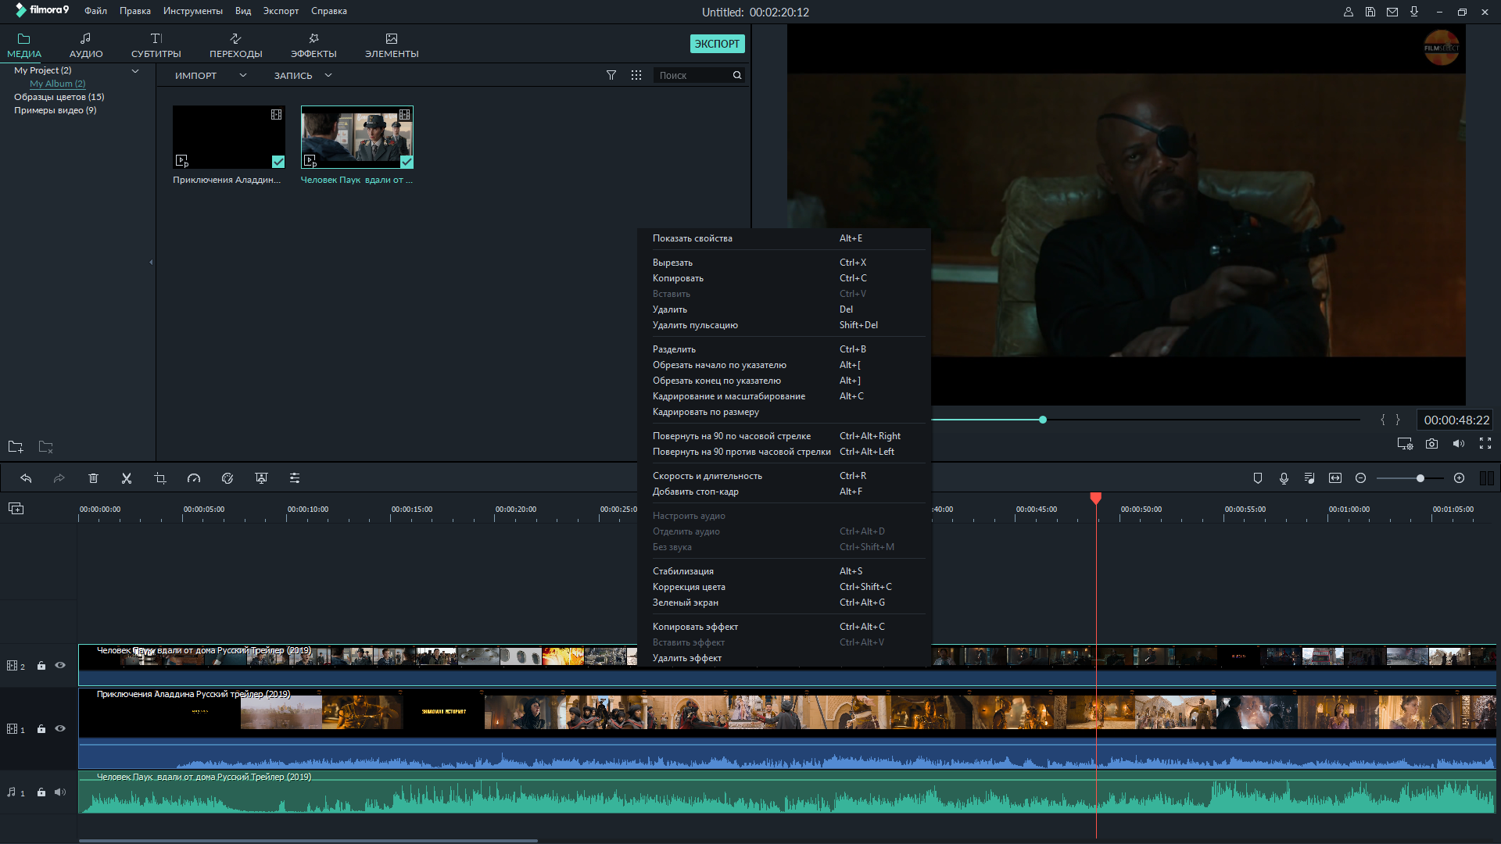Hide video track 1 with eye icon
This screenshot has width=1501, height=844.
(60, 729)
